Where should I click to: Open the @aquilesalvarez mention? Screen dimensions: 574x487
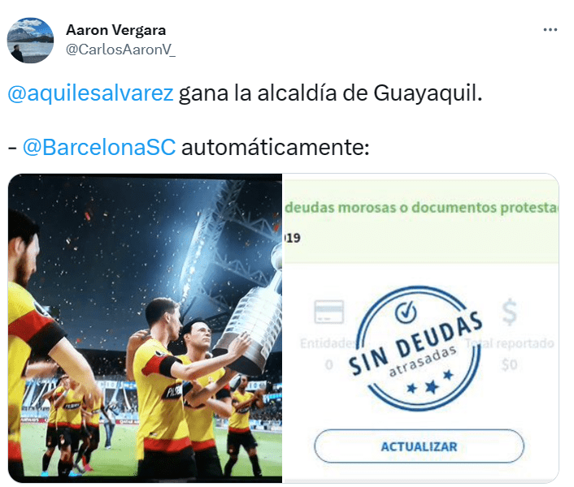90,93
